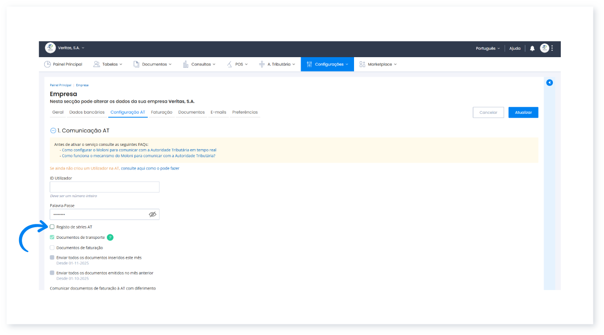Enable Registo de séries AT checkbox
The image size is (604, 335).
click(x=52, y=227)
